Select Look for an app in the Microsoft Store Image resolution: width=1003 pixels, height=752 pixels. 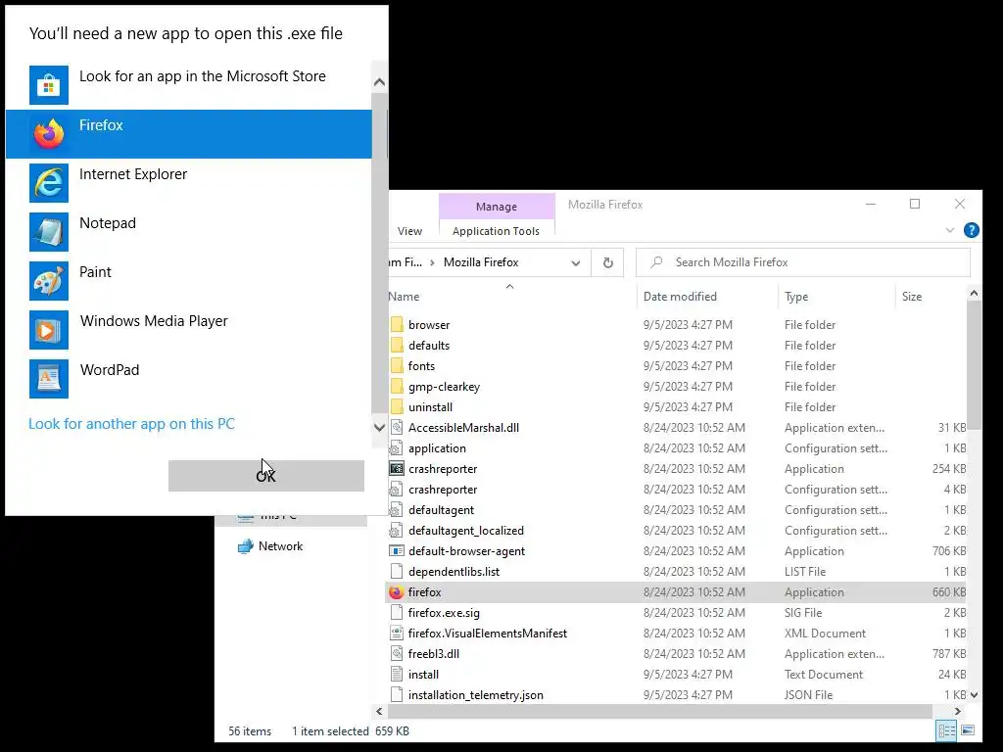(x=189, y=85)
